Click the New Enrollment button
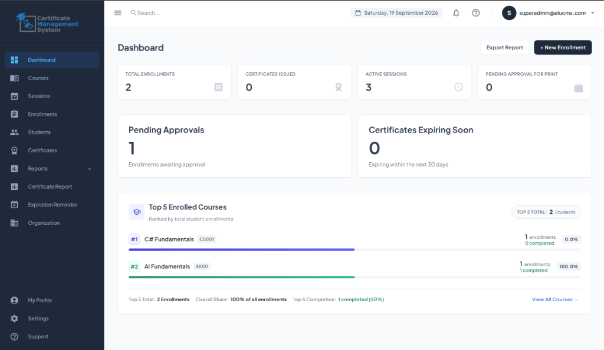604x350 pixels. click(x=563, y=48)
